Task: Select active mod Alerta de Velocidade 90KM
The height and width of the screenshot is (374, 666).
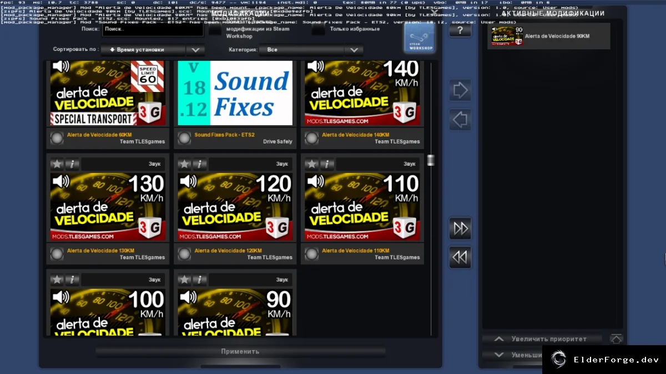Action: click(549, 36)
